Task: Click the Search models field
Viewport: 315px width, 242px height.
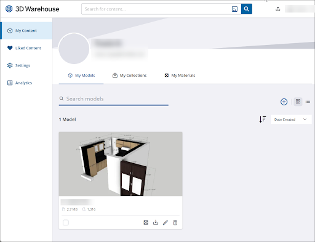Action: [x=114, y=99]
